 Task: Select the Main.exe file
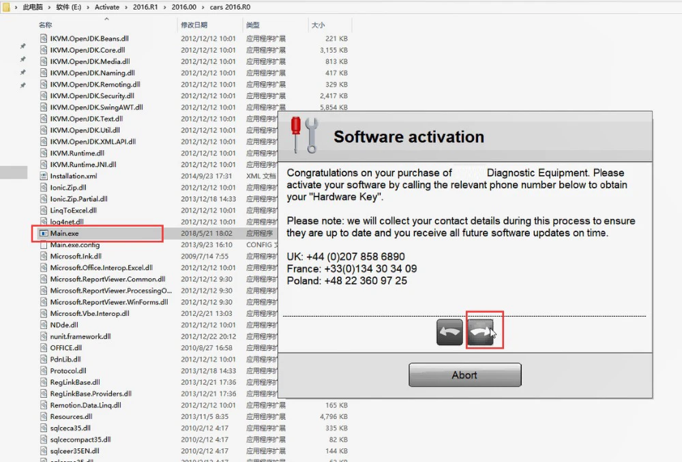pyautogui.click(x=64, y=233)
